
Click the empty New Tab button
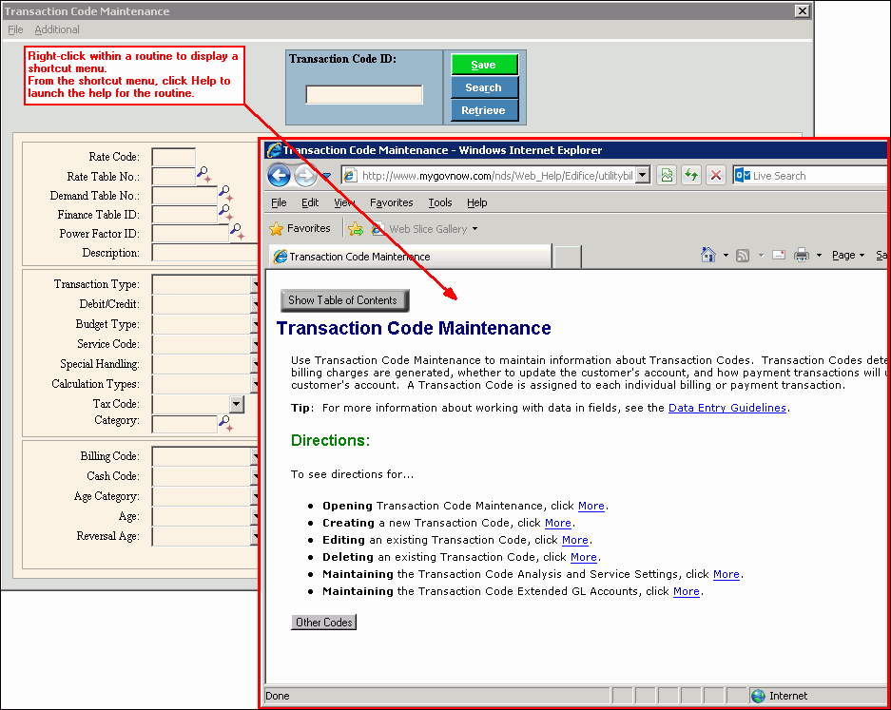tap(567, 257)
